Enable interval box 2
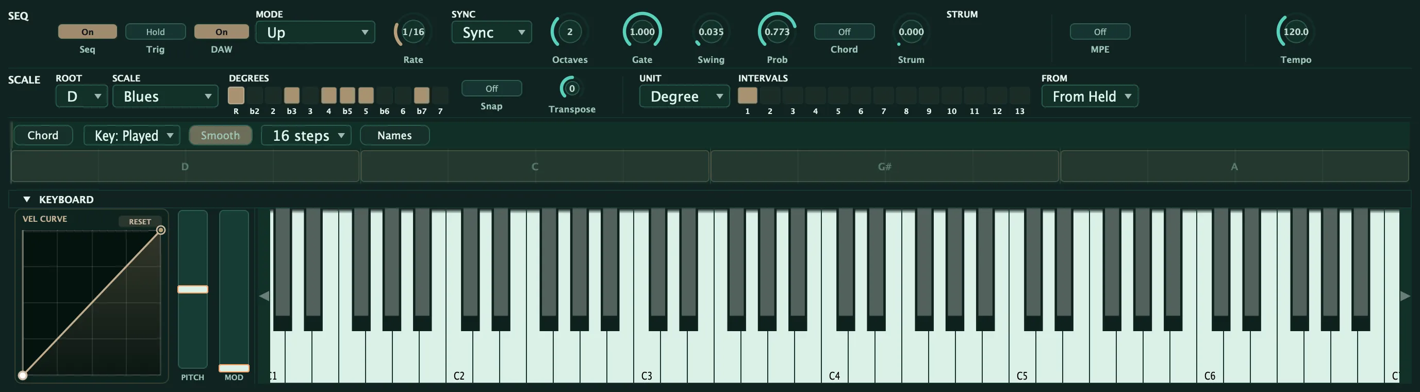The image size is (1420, 392). tap(770, 95)
